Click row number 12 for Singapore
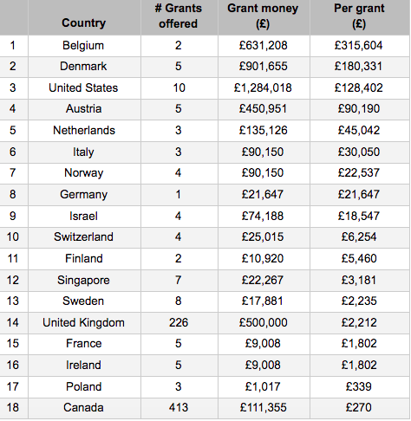Image resolution: width=411 pixels, height=421 pixels. point(14,281)
